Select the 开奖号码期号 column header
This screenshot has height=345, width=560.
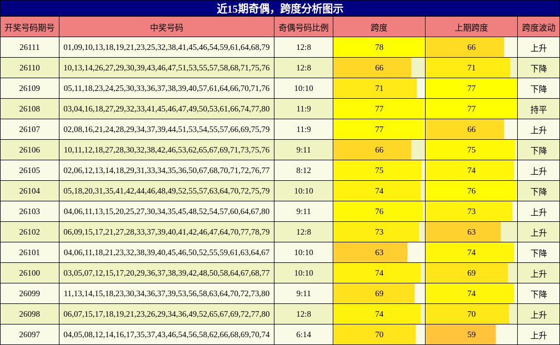point(29,27)
